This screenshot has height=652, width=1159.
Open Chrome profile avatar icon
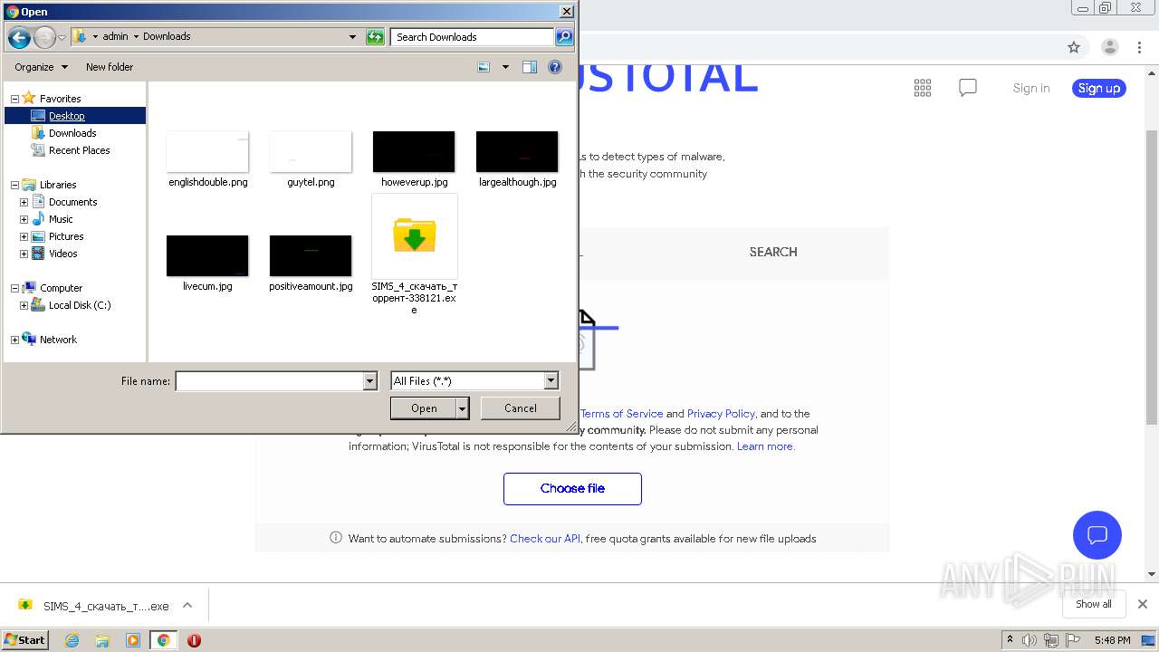1110,47
